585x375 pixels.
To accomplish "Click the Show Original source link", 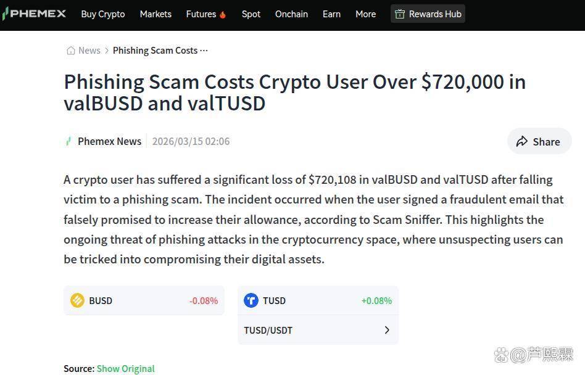I will point(125,368).
